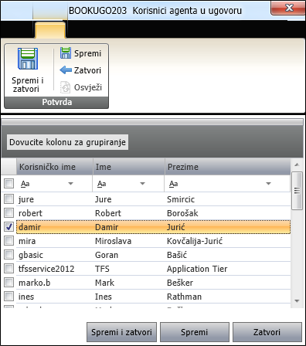Viewport: 306px width, 346px height.
Task: Tick the checkbox next to tfsservice2012
Action: [x=8, y=269]
